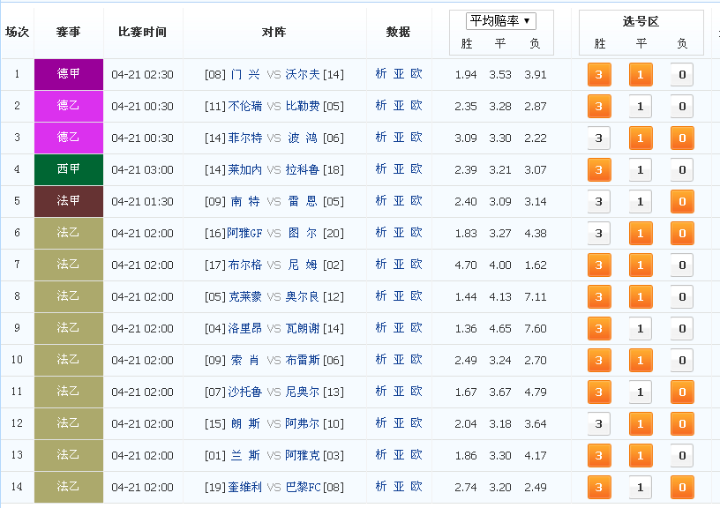Click the 比赛时间 column header
The width and height of the screenshot is (720, 508).
142,32
